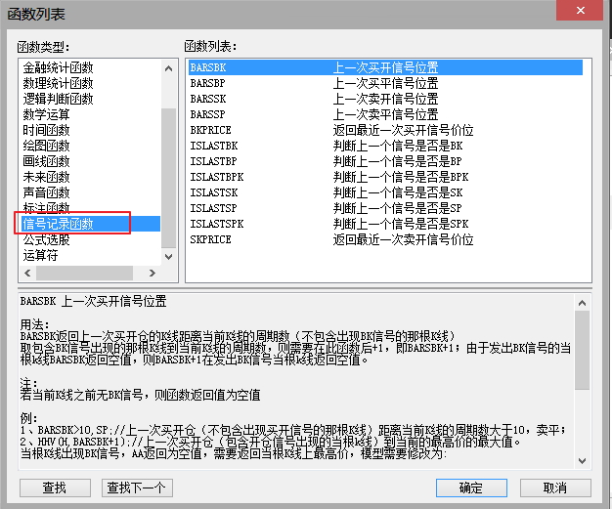This screenshot has width=612, height=509.
Task: Select 金融统计函数 in function types
Action: (x=59, y=68)
